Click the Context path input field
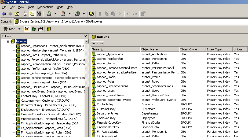Screen dimensions: 248x137 [131, 21]
